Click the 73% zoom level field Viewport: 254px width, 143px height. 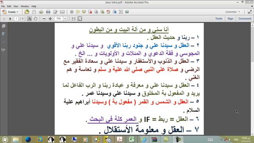pyautogui.click(x=59, y=19)
